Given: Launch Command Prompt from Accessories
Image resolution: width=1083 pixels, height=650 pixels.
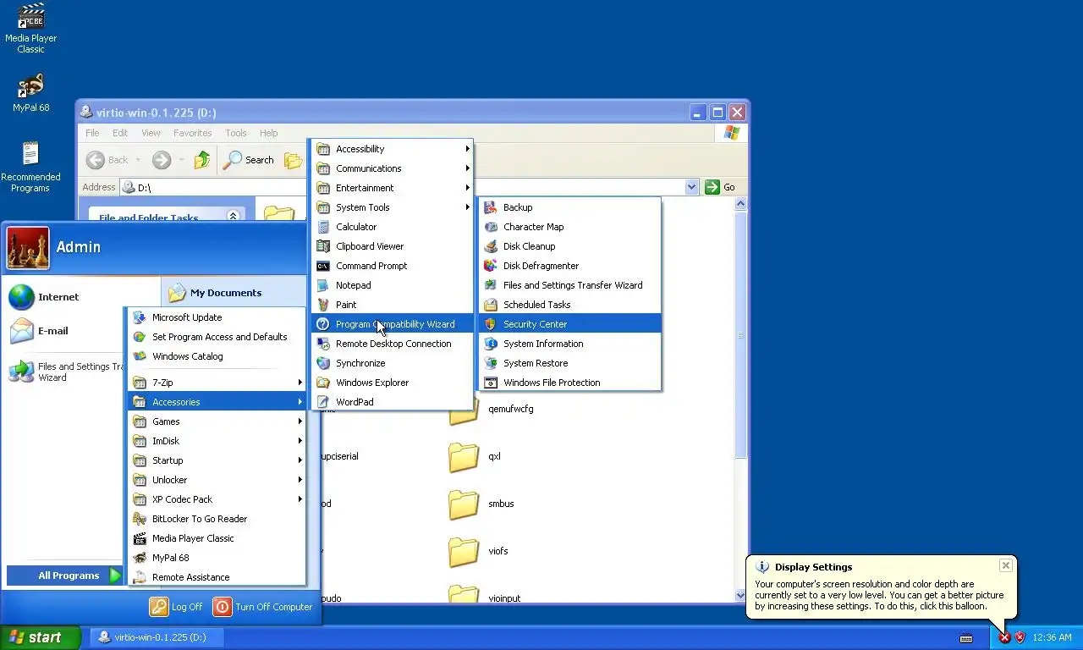Looking at the screenshot, I should tap(393, 266).
